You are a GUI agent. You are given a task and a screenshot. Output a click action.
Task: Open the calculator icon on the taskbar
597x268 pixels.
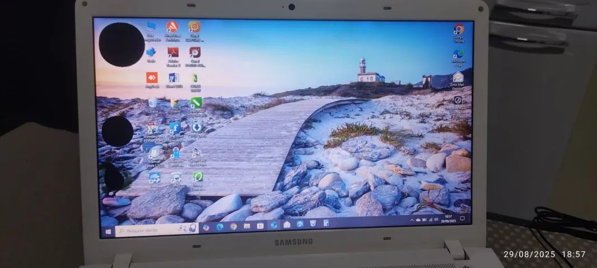(x=327, y=223)
